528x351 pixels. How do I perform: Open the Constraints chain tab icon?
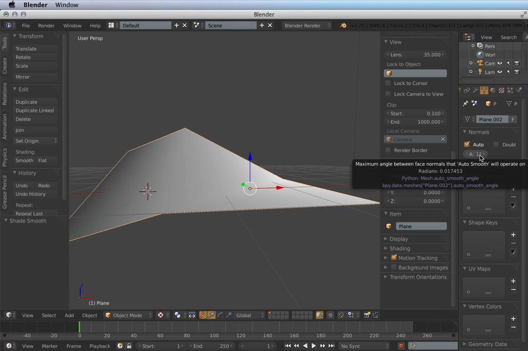(467, 90)
